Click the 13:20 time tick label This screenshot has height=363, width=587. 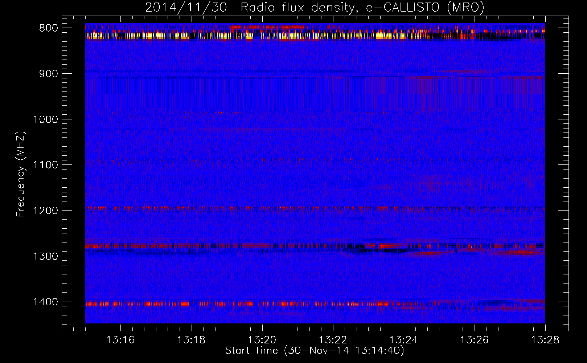(262, 340)
